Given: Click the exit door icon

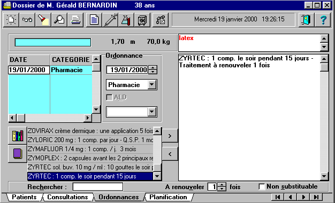Looking at the screenshot, I should pos(306,20).
